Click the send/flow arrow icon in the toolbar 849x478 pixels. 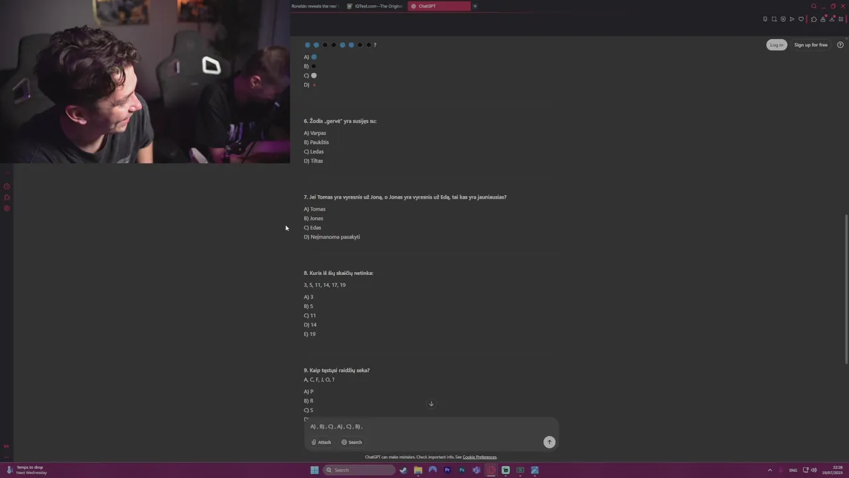pyautogui.click(x=792, y=19)
